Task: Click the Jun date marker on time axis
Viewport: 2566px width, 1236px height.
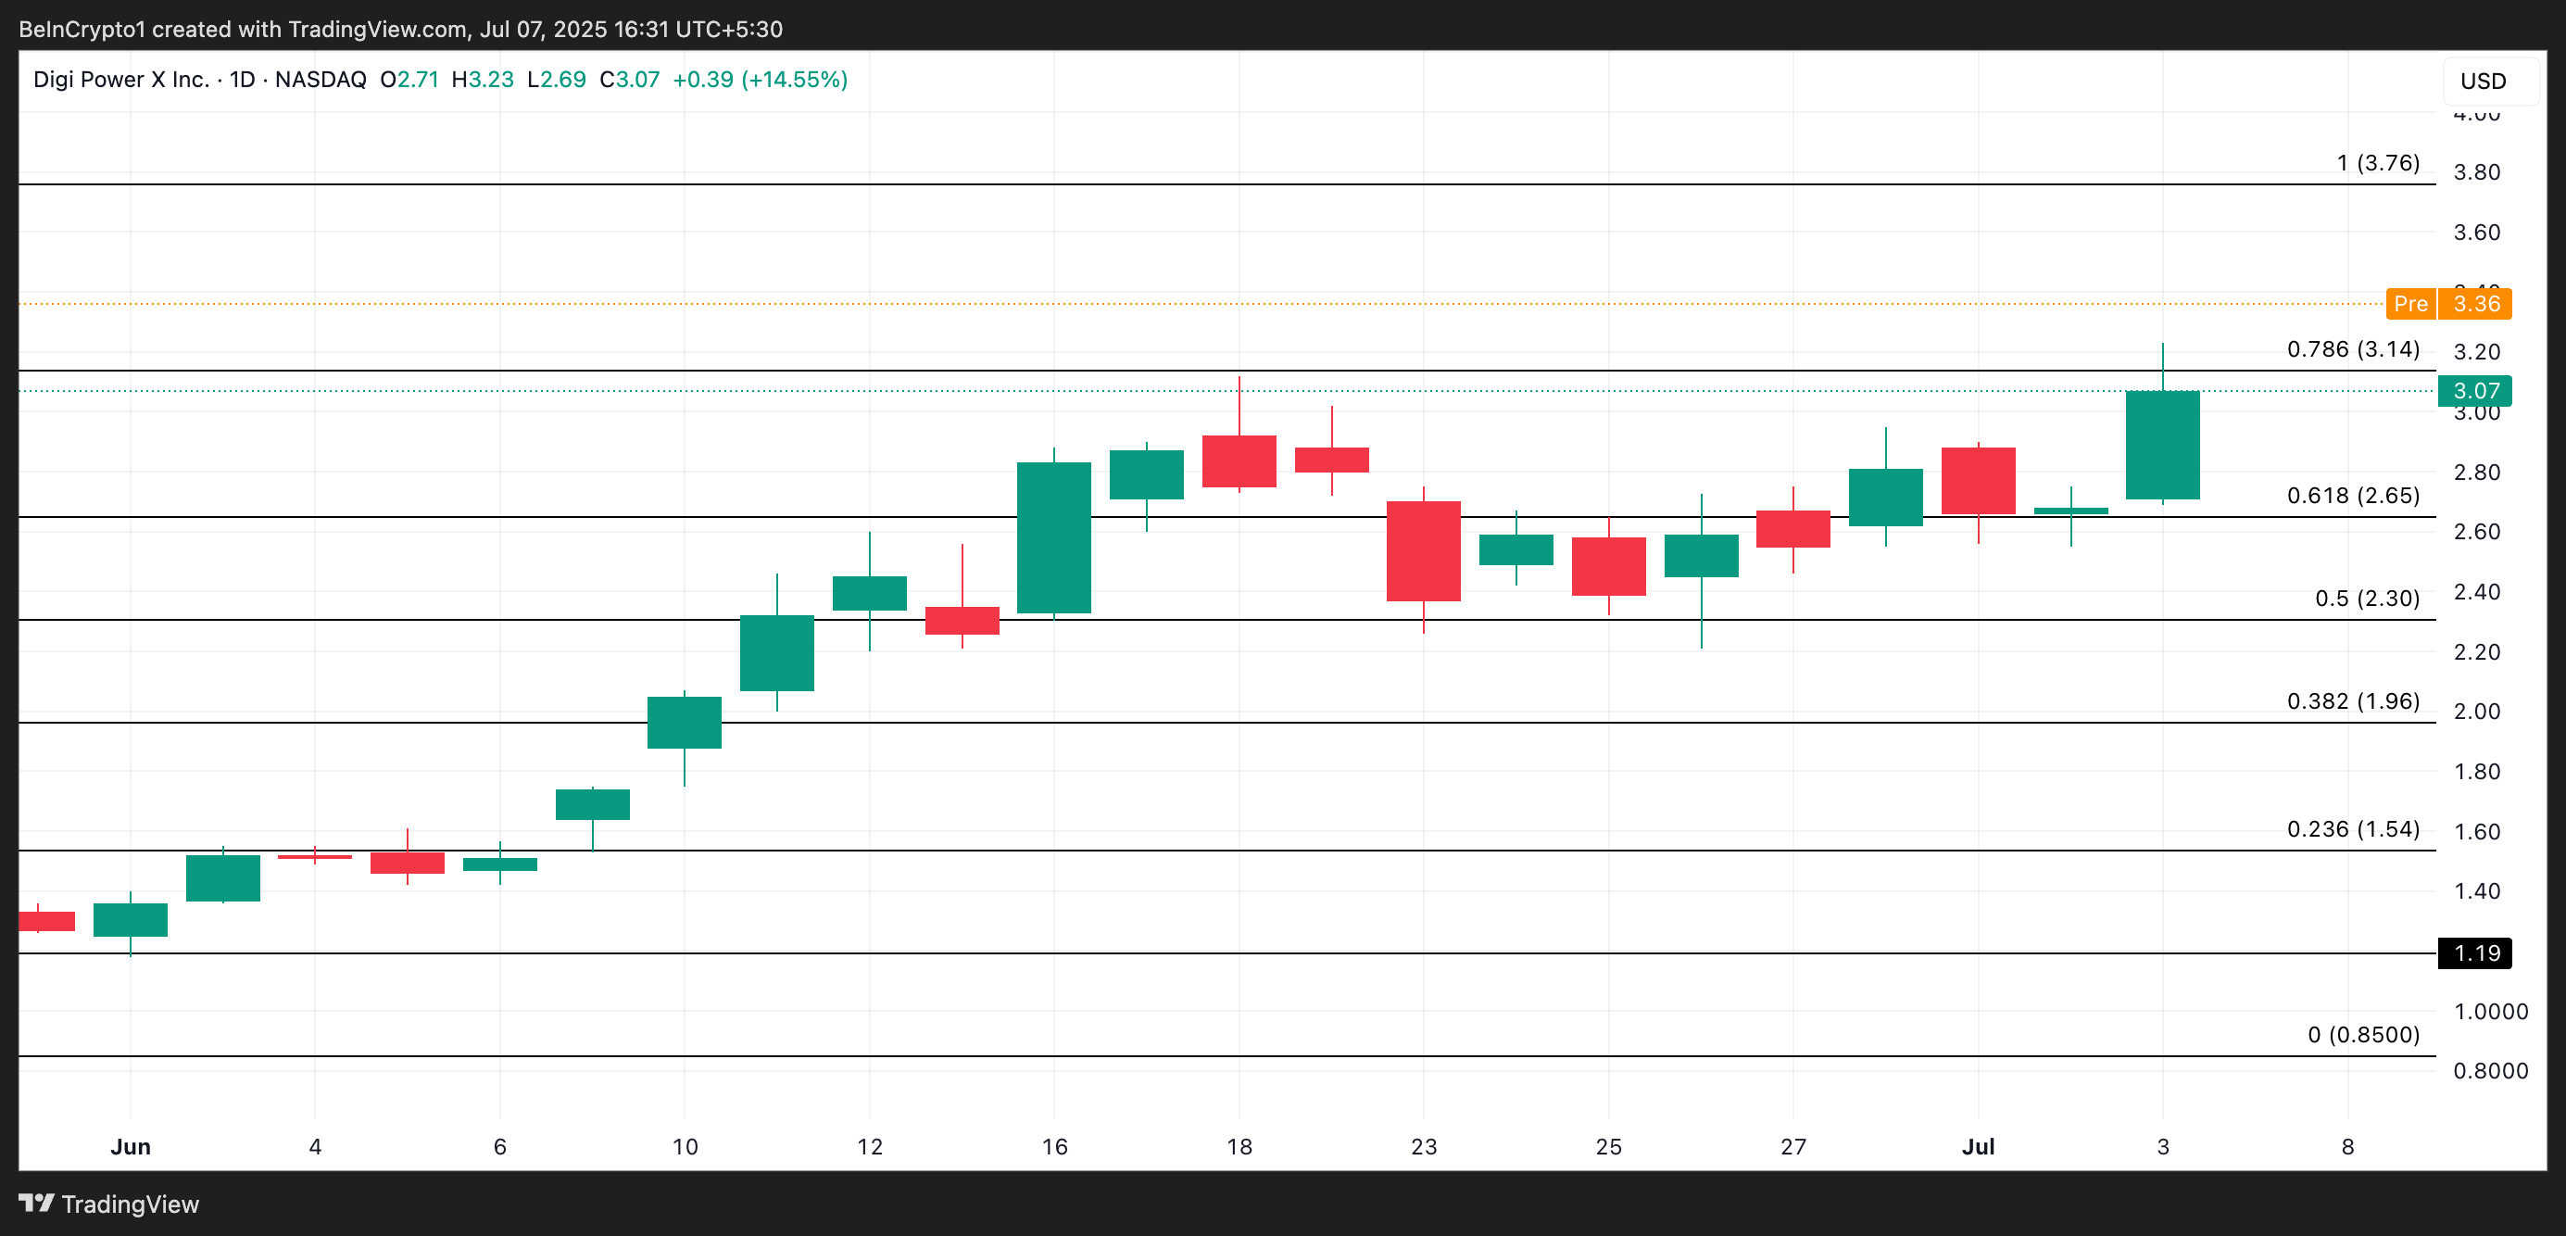Action: coord(131,1146)
